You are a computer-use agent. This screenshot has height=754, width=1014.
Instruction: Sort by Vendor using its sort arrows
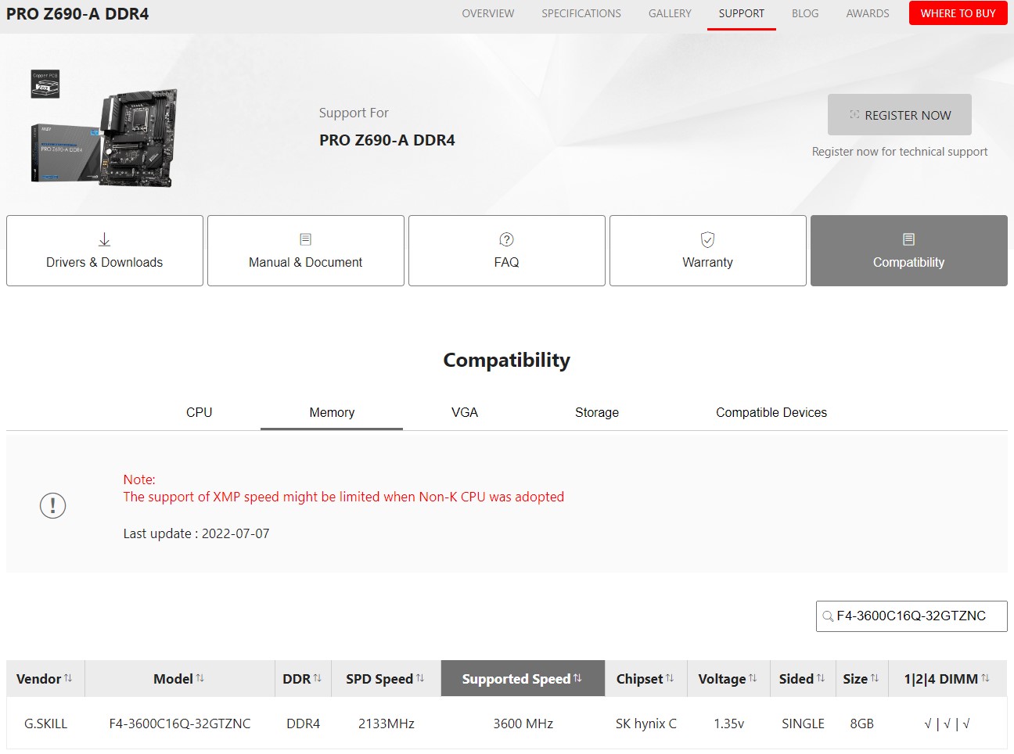tap(68, 678)
